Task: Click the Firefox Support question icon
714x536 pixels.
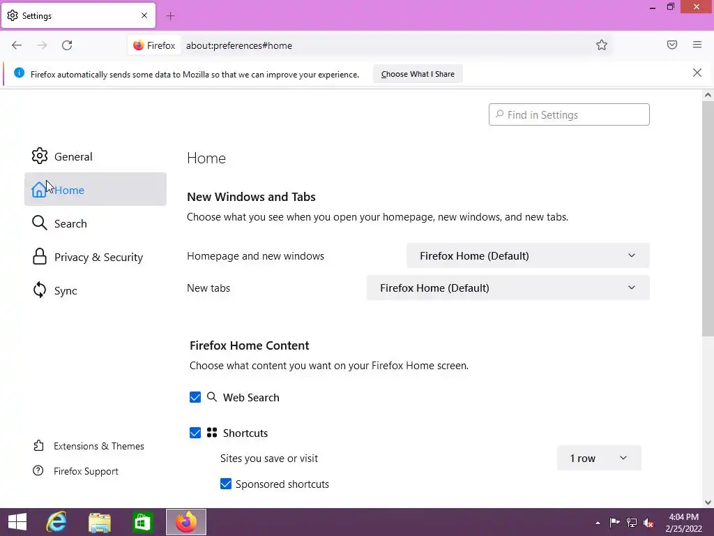Action: tap(38, 470)
